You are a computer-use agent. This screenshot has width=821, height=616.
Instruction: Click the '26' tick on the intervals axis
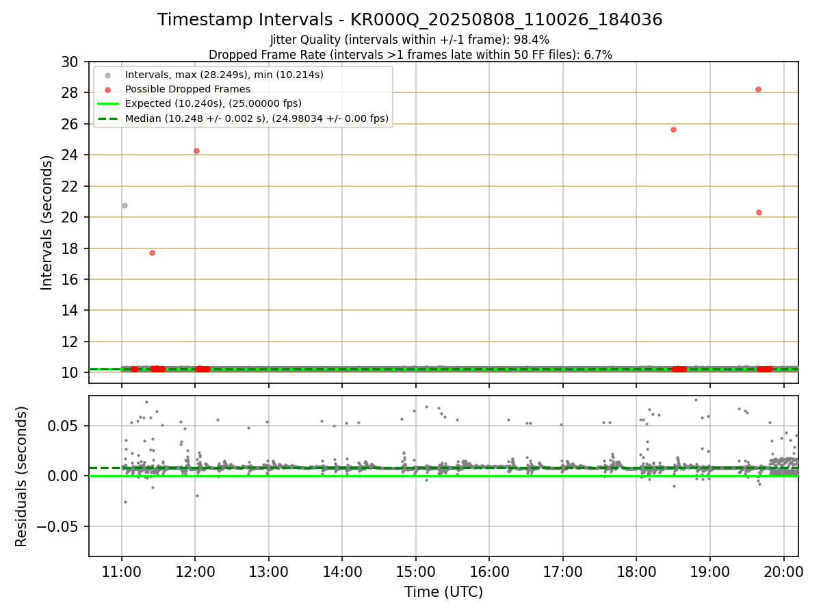(70, 124)
